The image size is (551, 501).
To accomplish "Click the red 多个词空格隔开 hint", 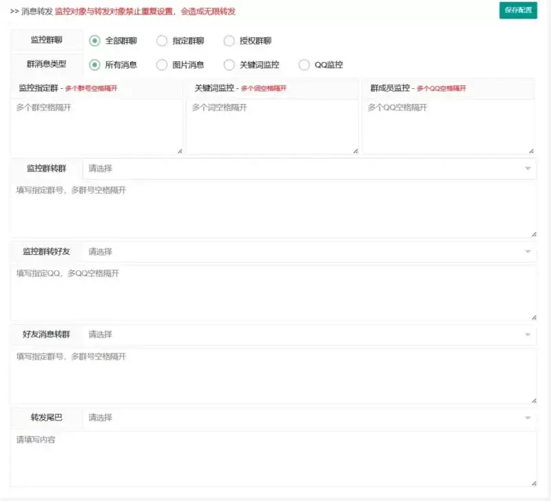I will click(264, 88).
